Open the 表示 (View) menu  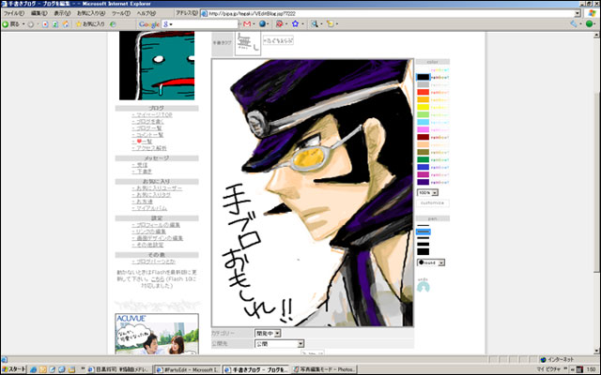pyautogui.click(x=63, y=13)
